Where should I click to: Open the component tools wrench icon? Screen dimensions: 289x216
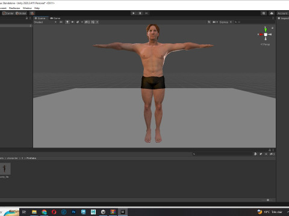[x=209, y=22]
